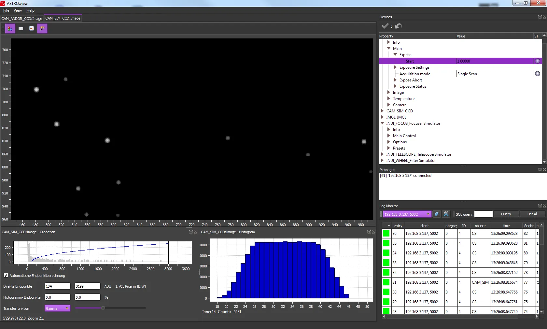The image size is (547, 329).
Task: Click the Gamma transfer function slider handle
Action: pos(103,308)
